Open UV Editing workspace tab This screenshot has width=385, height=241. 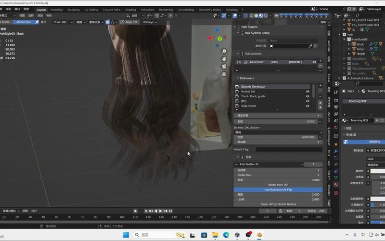point(91,10)
